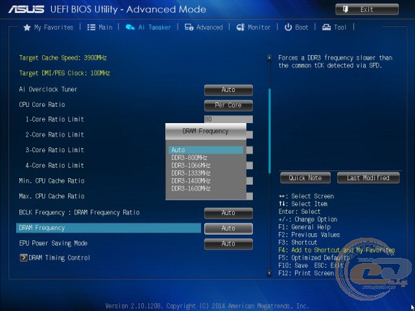Screen dimensions: 415x311
Task: Click the printer icon beside Tool
Action: click(x=326, y=27)
